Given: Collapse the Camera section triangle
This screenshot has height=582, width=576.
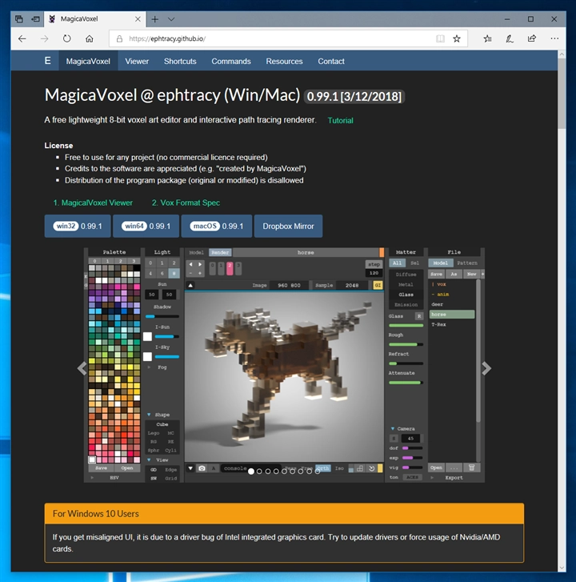Looking at the screenshot, I should pos(393,429).
